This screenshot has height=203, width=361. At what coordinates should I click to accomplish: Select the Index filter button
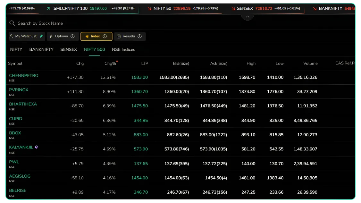click(x=96, y=37)
